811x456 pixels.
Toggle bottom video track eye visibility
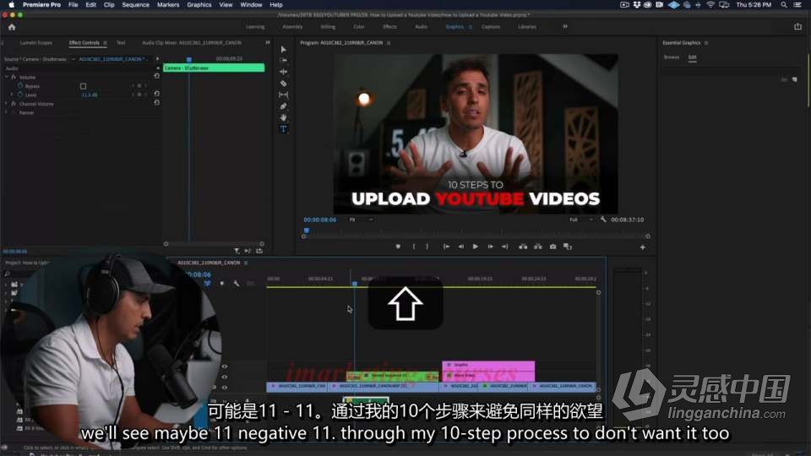coord(225,388)
